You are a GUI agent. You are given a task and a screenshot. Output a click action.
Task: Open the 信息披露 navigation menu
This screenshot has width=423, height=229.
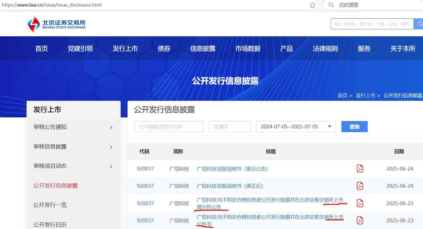[x=203, y=48]
